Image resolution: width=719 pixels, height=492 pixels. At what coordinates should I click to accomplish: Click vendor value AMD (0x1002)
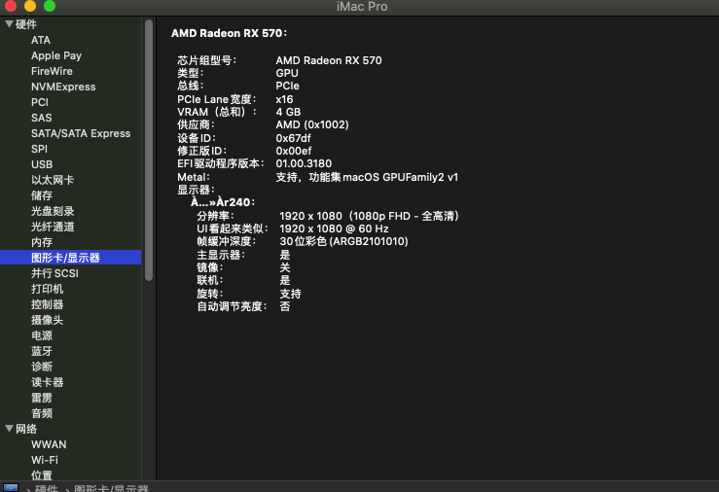[312, 125]
